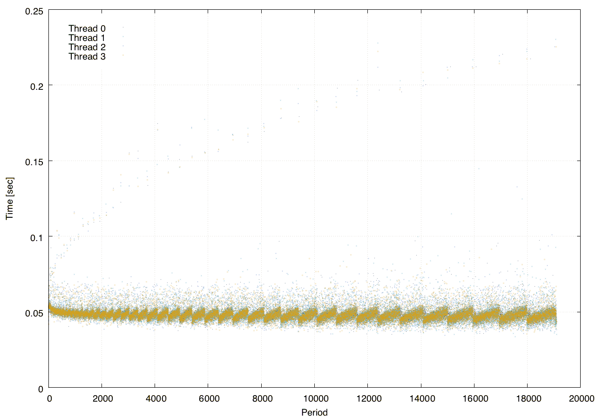Click the 'Period' x-axis title
This screenshot has height=417, width=596.
pyautogui.click(x=314, y=412)
